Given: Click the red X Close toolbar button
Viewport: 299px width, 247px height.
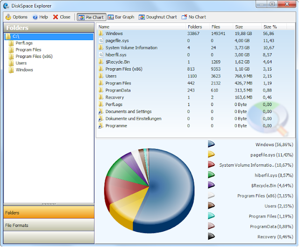Looking at the screenshot, I should tap(62, 17).
